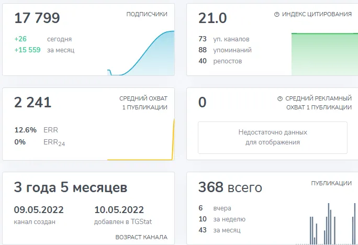Click the creation date 09.05.2022
The height and width of the screenshot is (245, 358).
(x=39, y=210)
